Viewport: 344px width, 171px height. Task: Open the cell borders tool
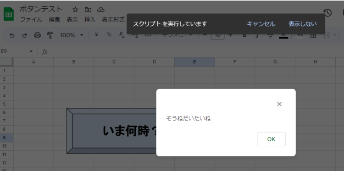coord(313,35)
